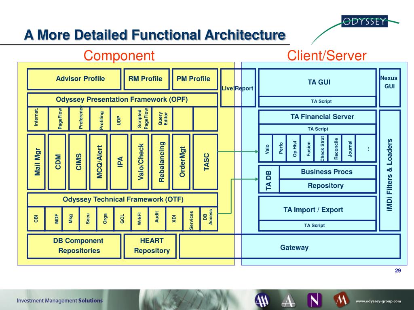
Task: Select the CIMS component box
Action: [x=78, y=161]
